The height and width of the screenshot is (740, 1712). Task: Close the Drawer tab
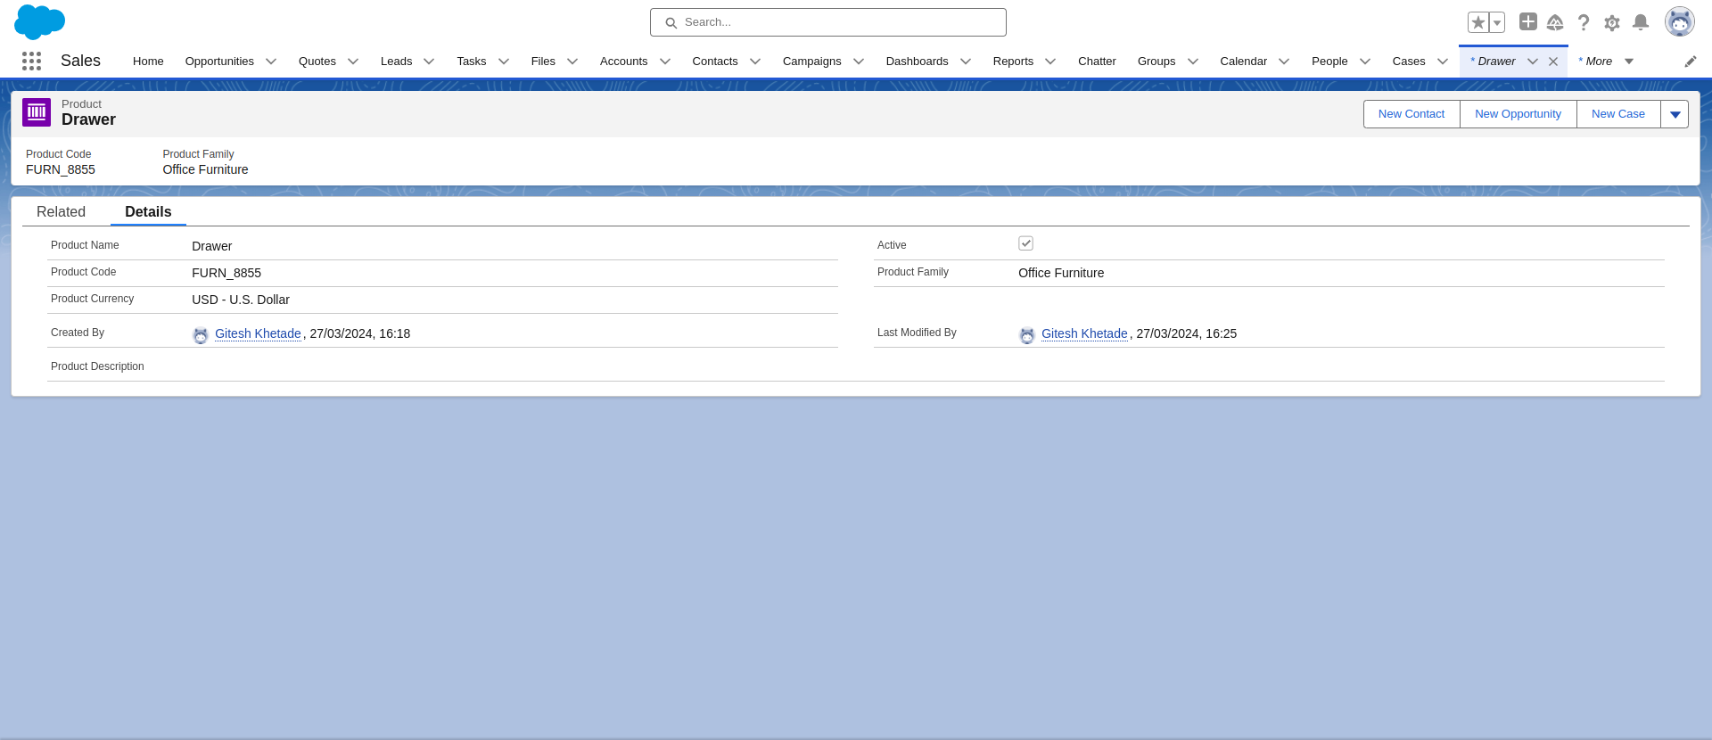click(1553, 62)
